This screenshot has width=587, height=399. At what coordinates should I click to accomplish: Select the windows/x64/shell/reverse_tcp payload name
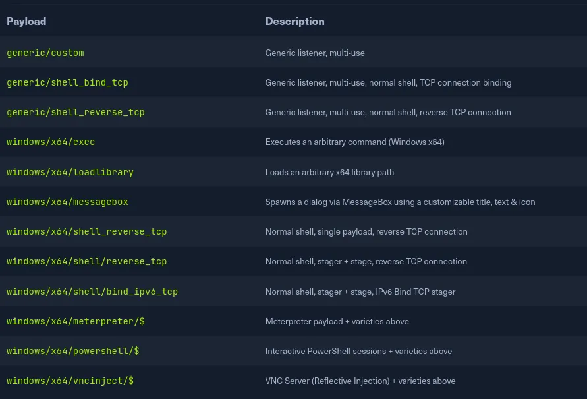87,261
